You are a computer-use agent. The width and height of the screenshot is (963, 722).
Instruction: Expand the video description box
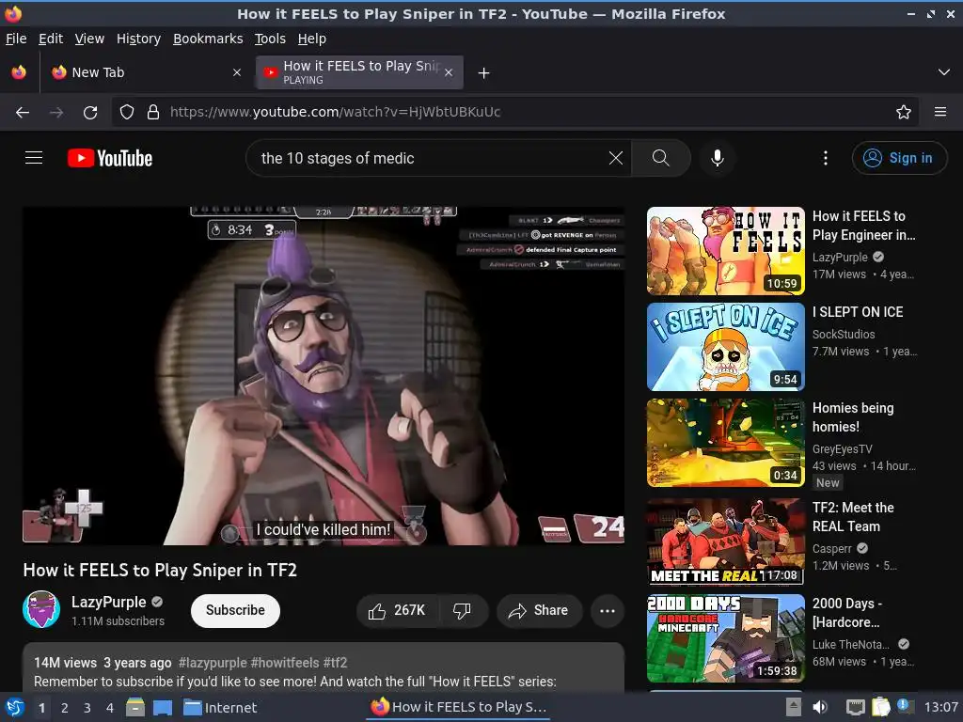click(x=324, y=668)
